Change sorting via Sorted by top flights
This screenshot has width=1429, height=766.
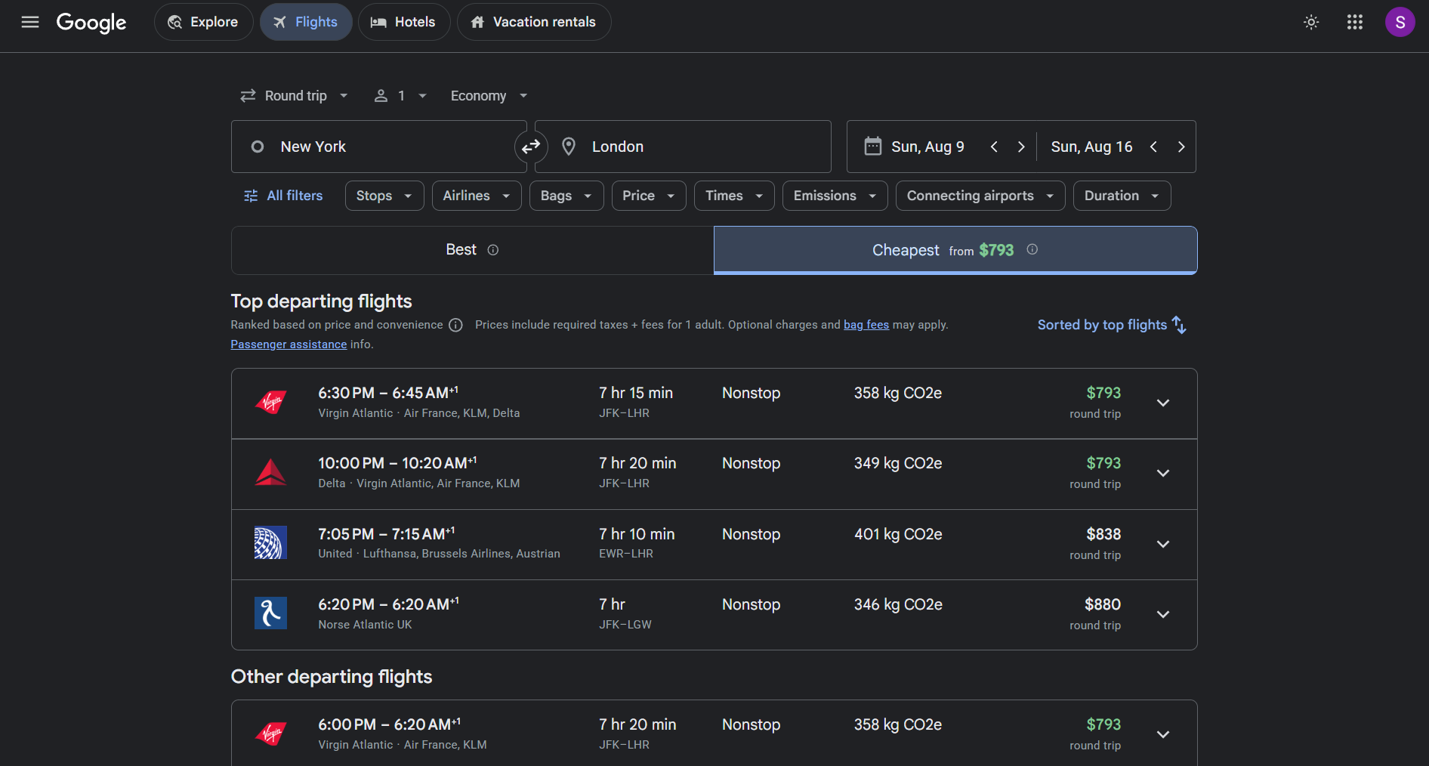1112,325
